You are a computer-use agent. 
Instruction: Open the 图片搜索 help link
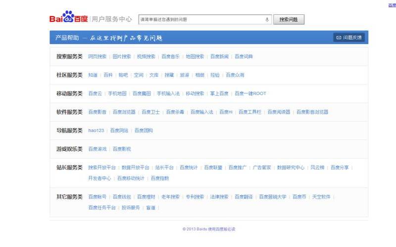[x=122, y=56]
